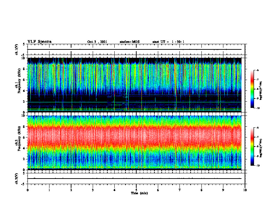Click inside the ch.2 spectrogram plot

click(x=135, y=143)
